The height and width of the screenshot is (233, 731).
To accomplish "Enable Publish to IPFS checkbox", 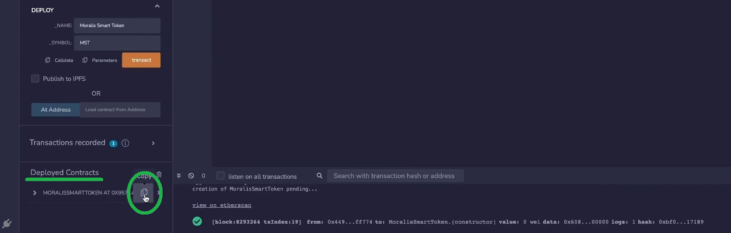I will [x=35, y=79].
